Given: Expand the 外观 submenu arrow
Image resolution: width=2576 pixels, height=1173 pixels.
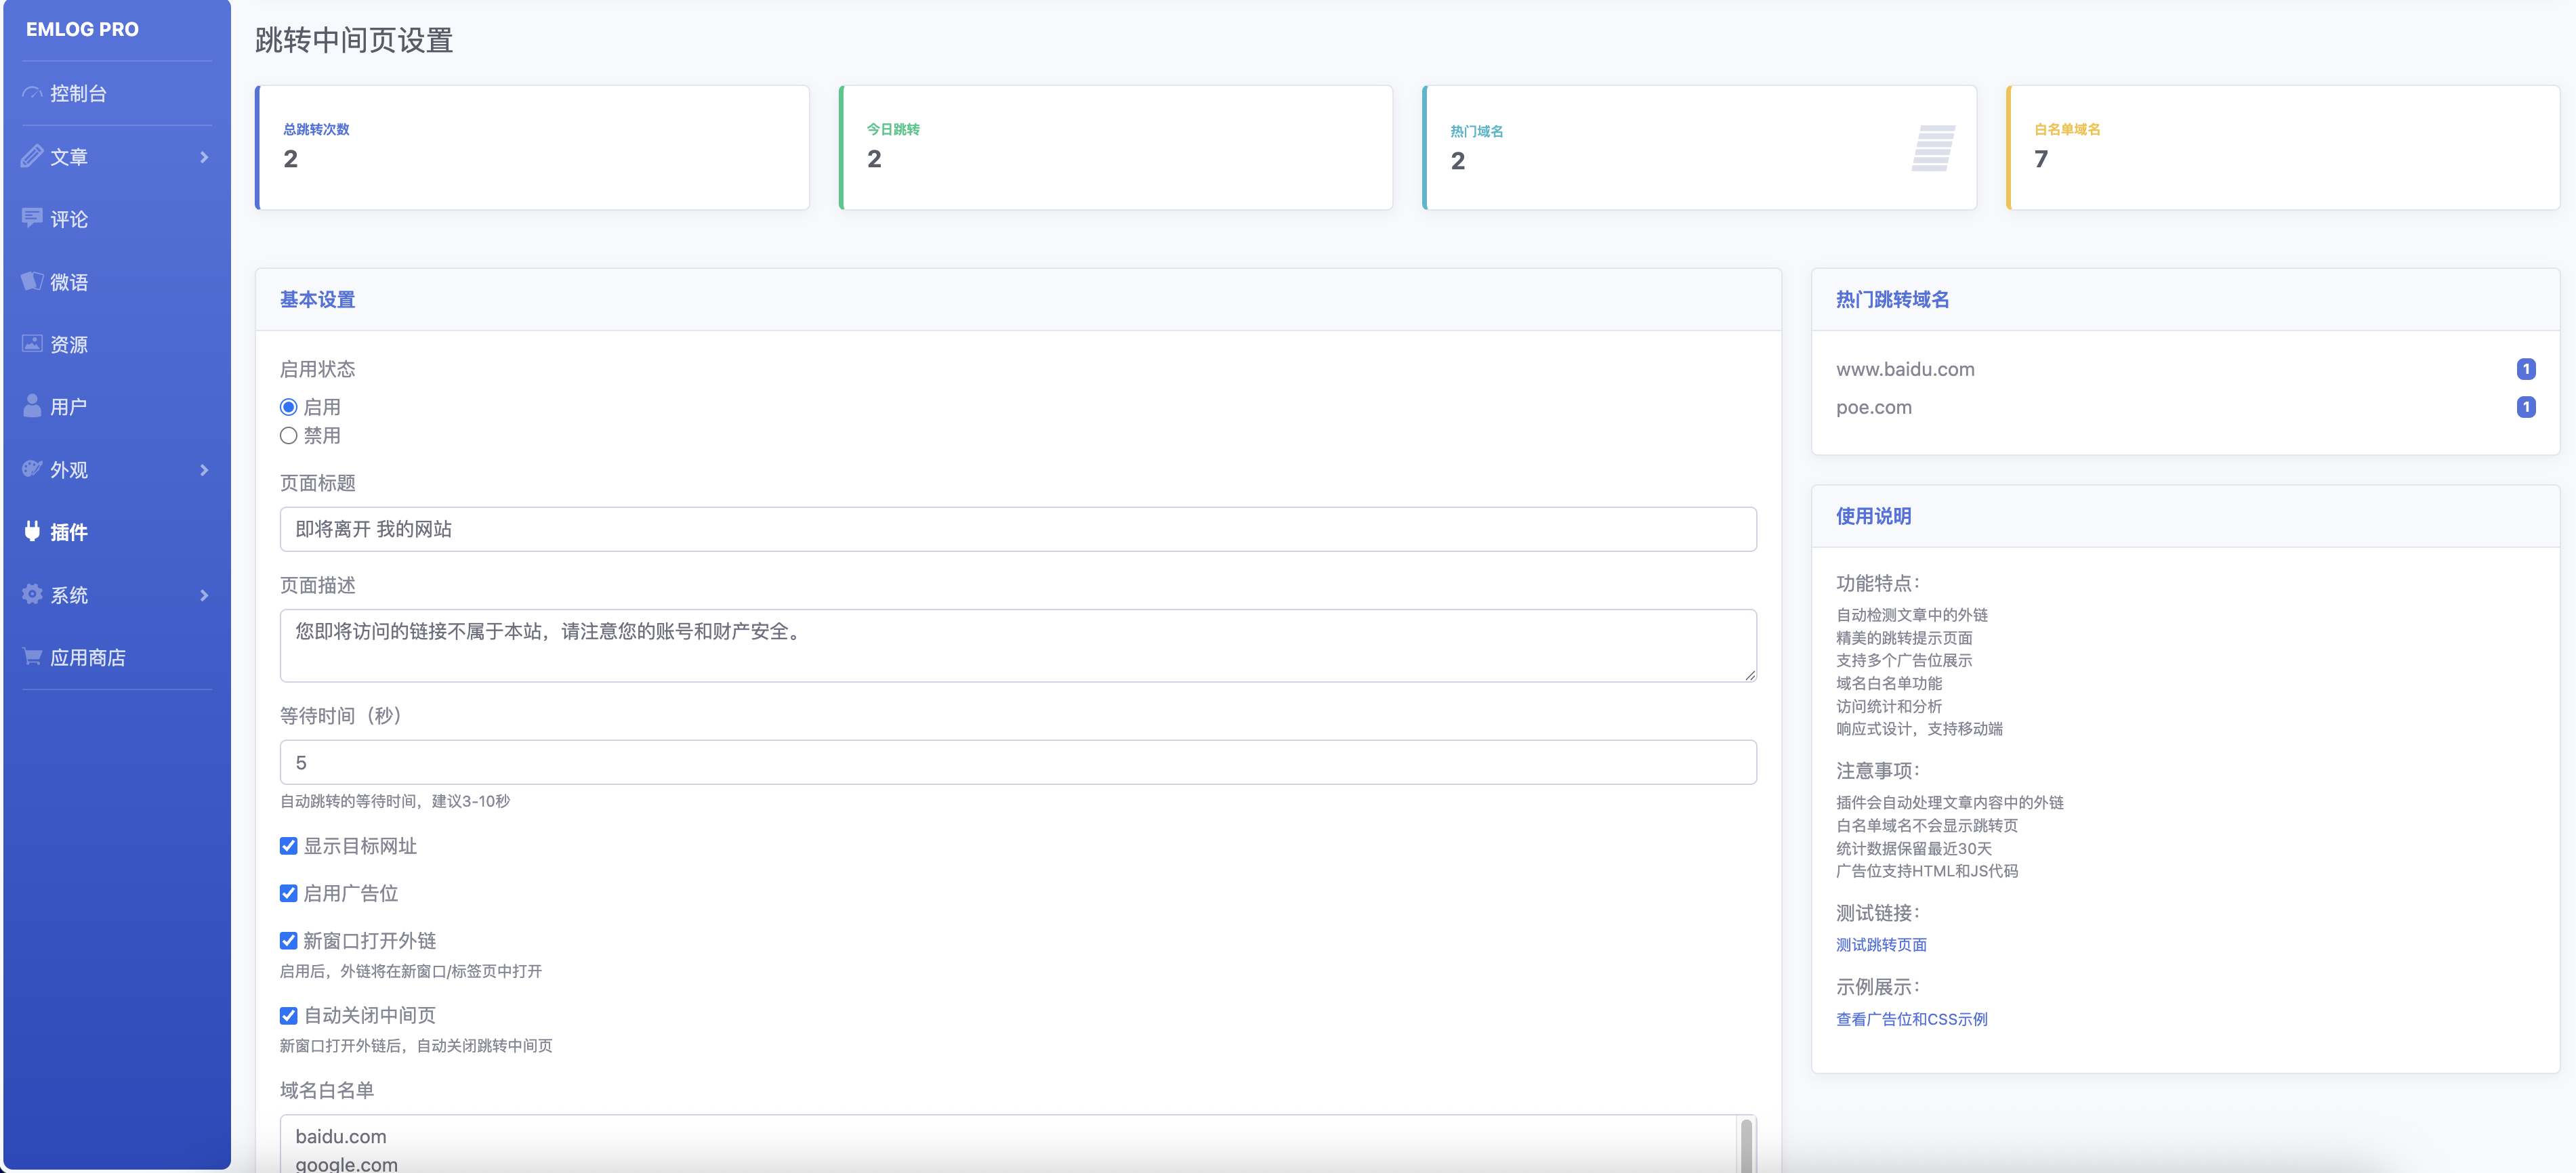Looking at the screenshot, I should (x=204, y=470).
